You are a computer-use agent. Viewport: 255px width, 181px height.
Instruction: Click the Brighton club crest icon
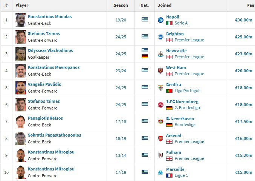160,37
